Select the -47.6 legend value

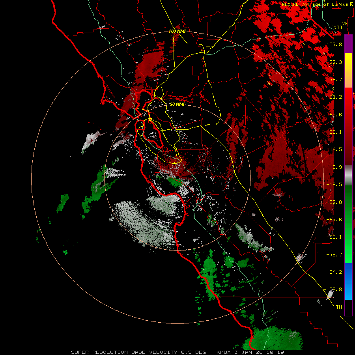pos(334,220)
